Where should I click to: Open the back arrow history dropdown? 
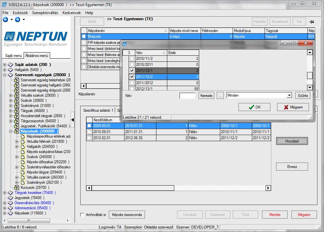[x=11, y=20]
